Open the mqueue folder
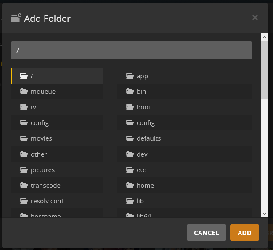273x250 pixels. pyautogui.click(x=57, y=92)
